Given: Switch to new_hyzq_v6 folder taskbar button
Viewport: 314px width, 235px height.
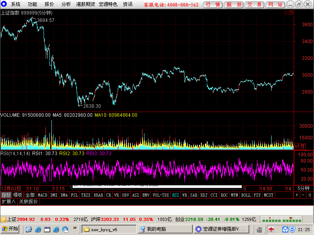Looking at the screenshot, I should pyautogui.click(x=109, y=229).
